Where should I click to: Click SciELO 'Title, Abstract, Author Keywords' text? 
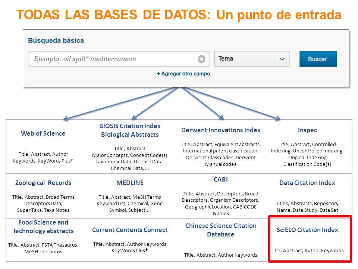click(x=307, y=251)
